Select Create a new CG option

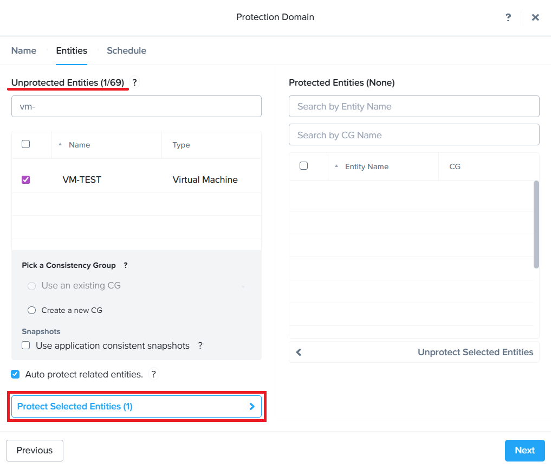tap(31, 310)
